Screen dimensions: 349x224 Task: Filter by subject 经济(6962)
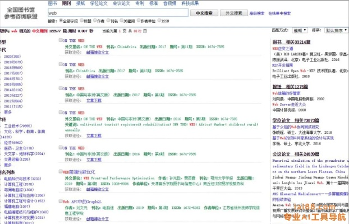[x=13, y=143]
